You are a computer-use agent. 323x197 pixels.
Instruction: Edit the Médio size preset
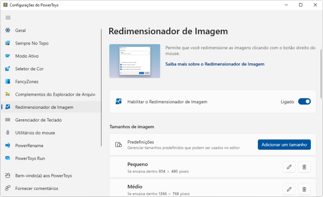pos(289,189)
